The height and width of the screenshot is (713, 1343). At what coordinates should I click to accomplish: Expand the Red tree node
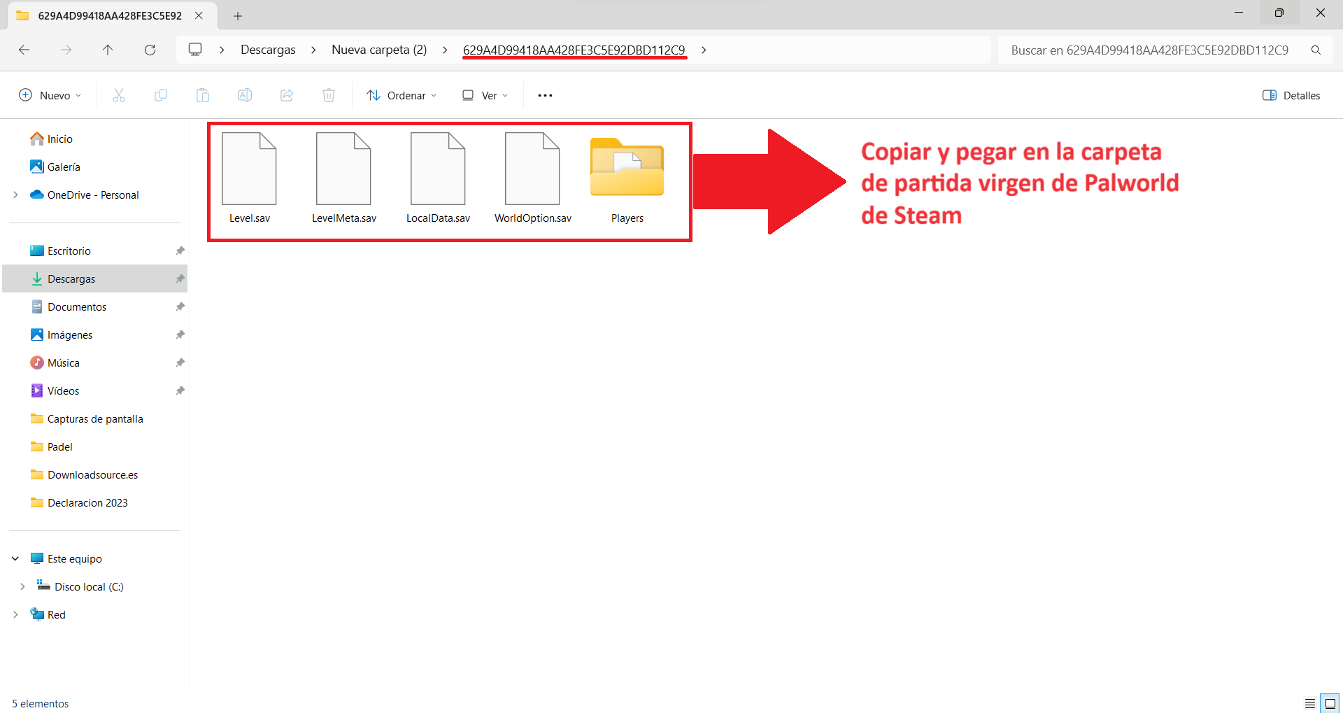15,614
